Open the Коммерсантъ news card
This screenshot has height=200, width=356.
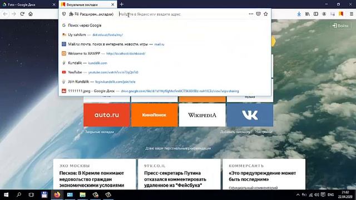point(264,174)
